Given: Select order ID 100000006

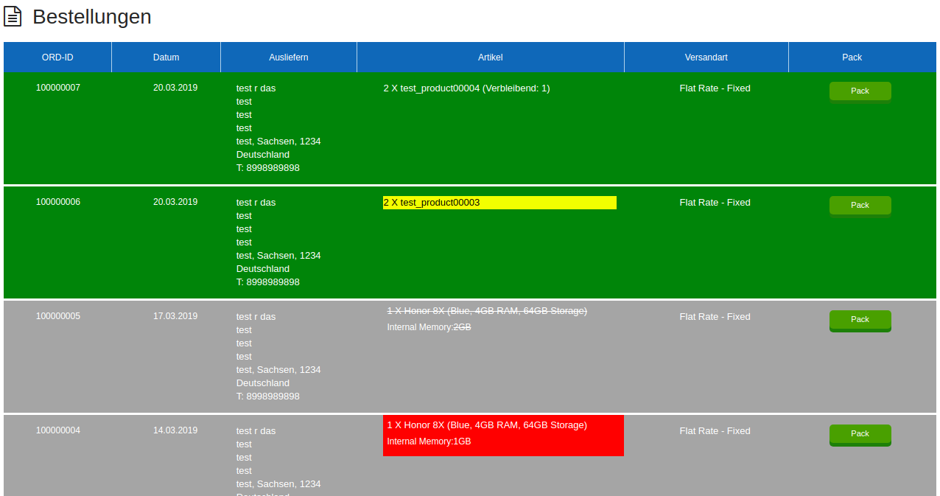Looking at the screenshot, I should 57,201.
